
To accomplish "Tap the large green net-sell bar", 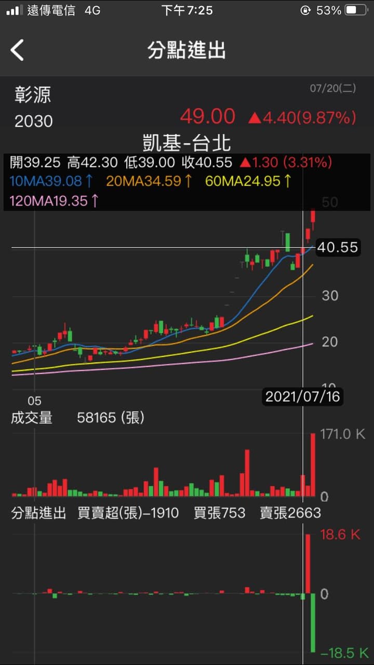I will pos(313,623).
